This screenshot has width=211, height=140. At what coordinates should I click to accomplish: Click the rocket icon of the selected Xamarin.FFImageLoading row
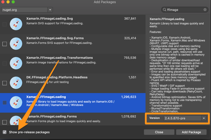click(16, 102)
